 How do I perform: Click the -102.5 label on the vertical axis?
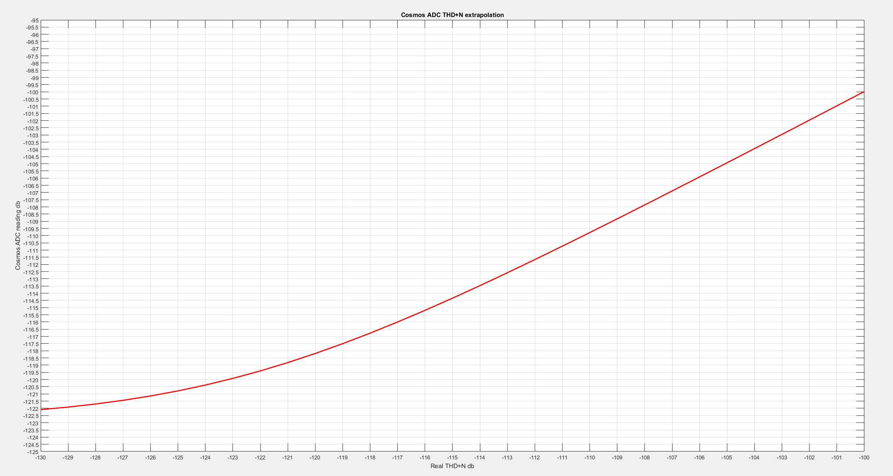click(32, 128)
